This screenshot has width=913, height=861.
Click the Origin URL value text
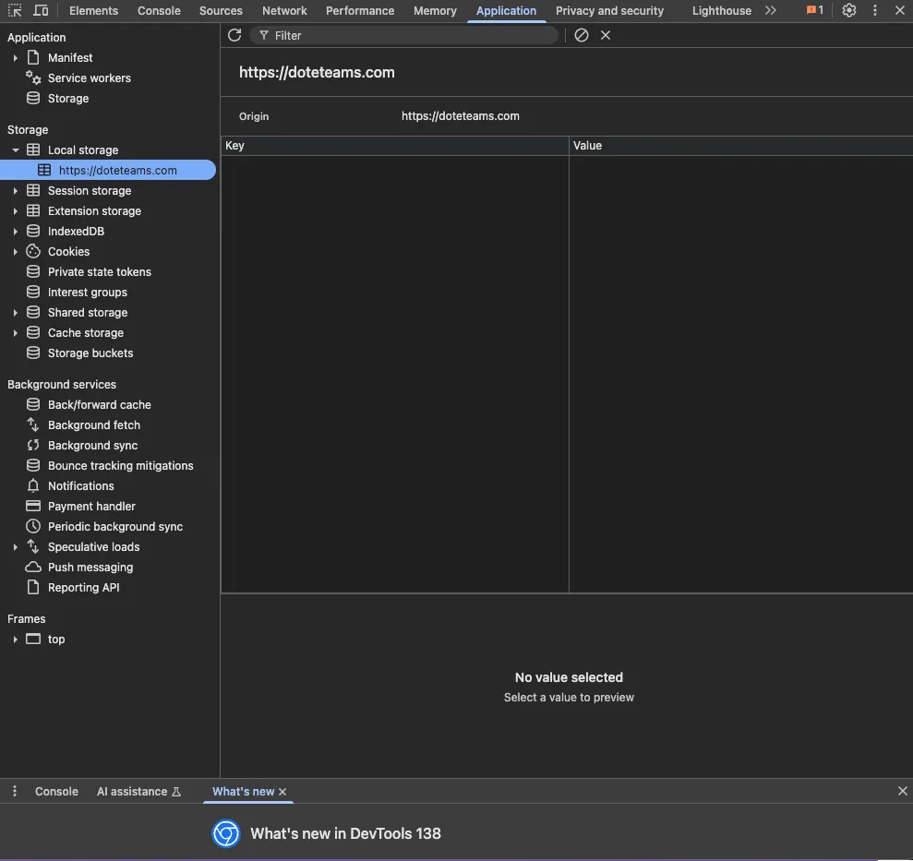click(x=460, y=116)
